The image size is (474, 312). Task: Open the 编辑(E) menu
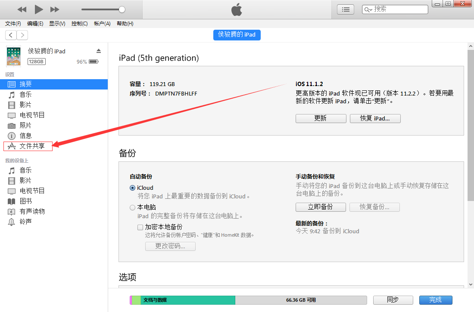(35, 24)
